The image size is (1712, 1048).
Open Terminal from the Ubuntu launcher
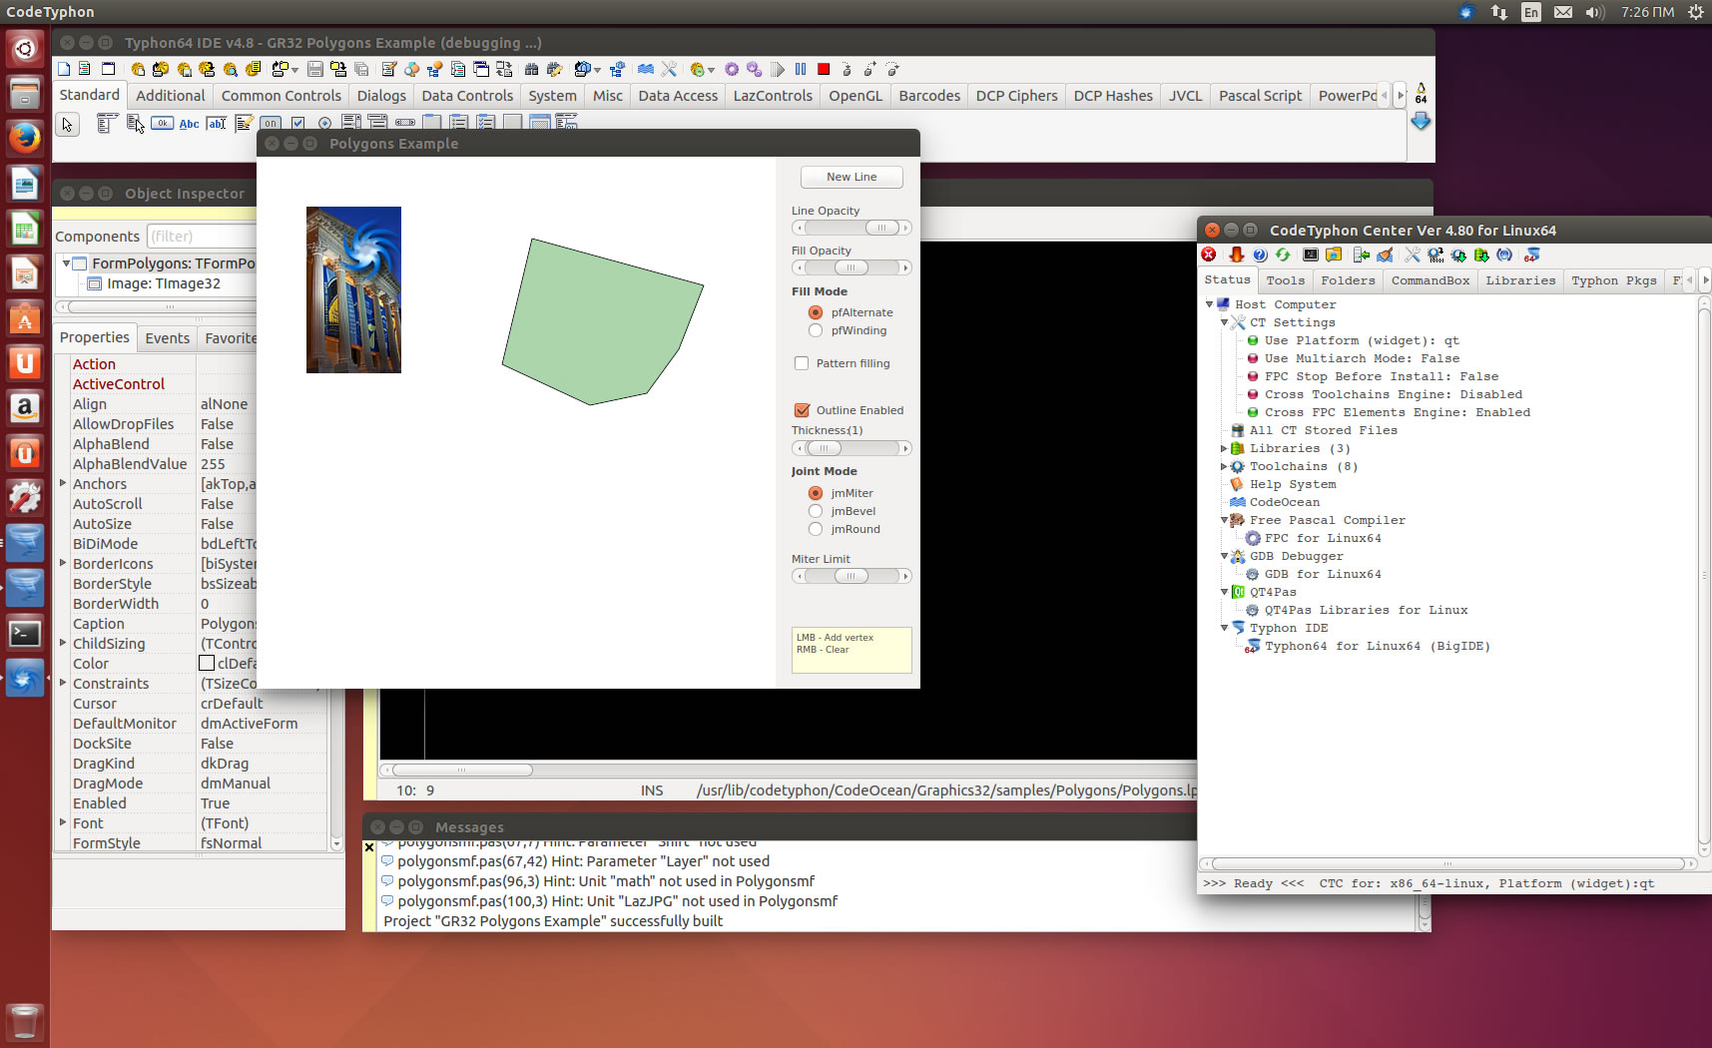click(x=25, y=633)
